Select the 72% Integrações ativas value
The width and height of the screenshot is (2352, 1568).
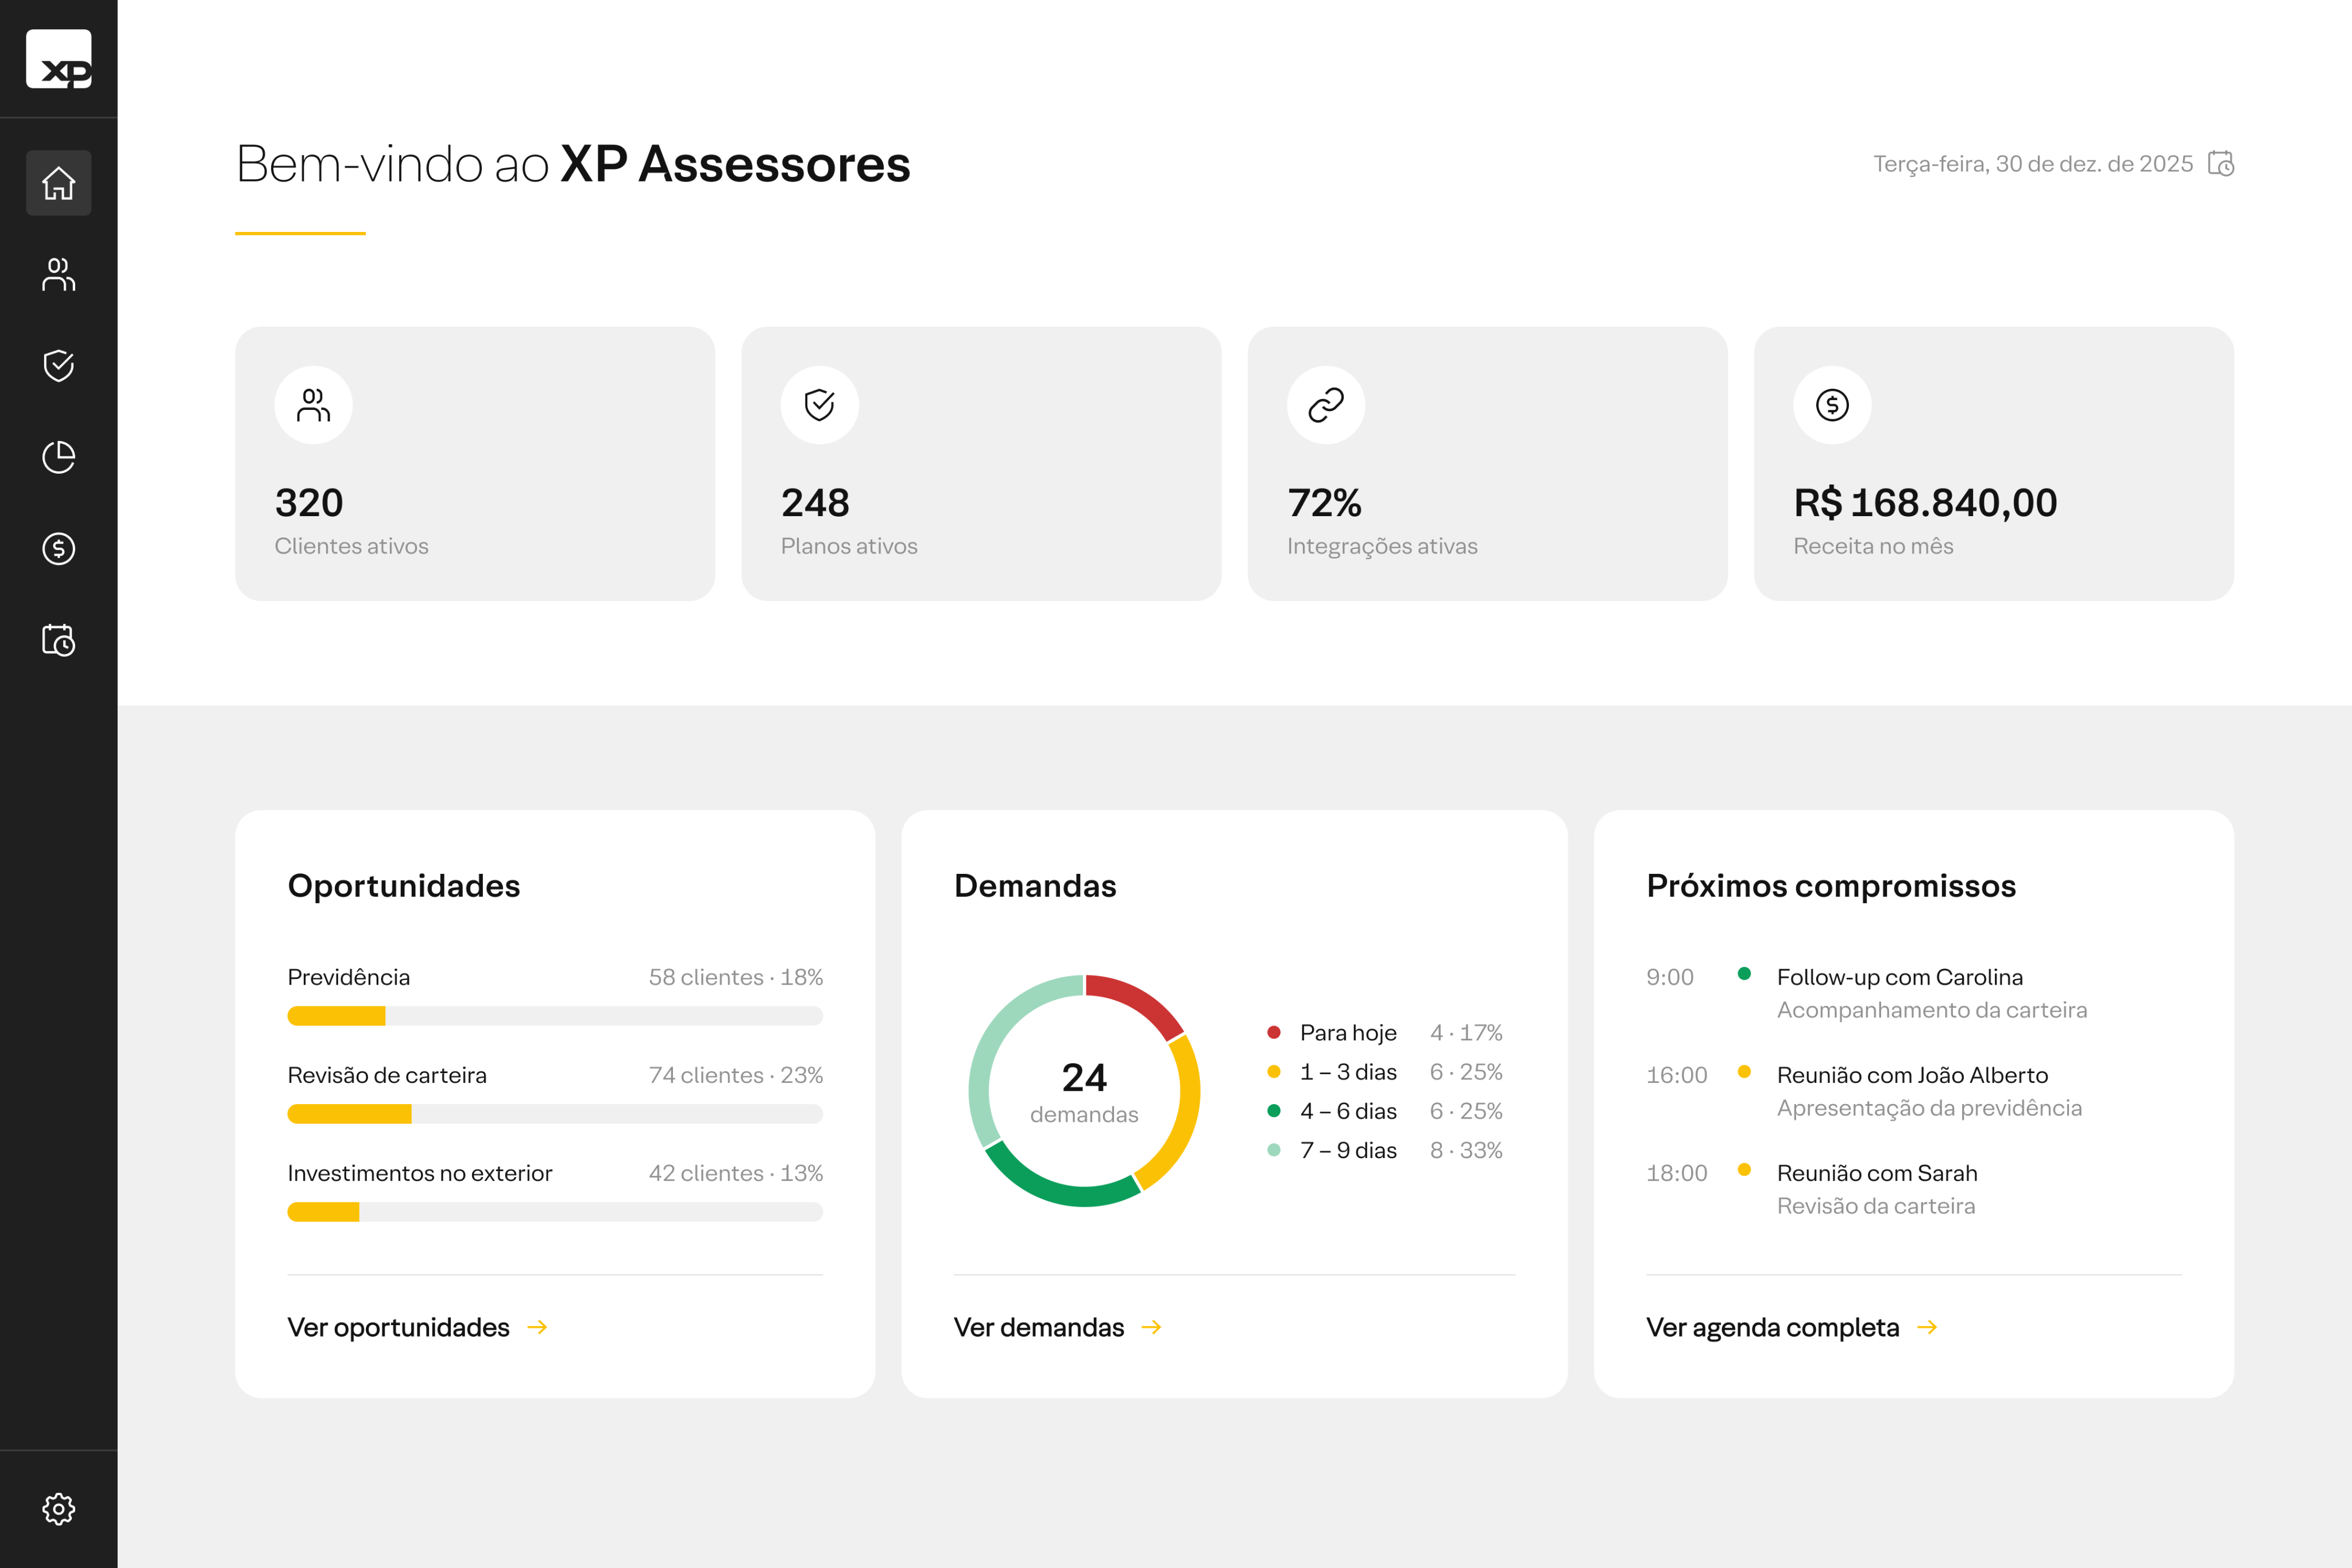pyautogui.click(x=1324, y=503)
